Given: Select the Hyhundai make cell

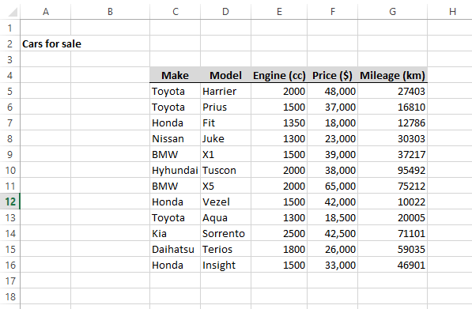Looking at the screenshot, I should [x=176, y=170].
